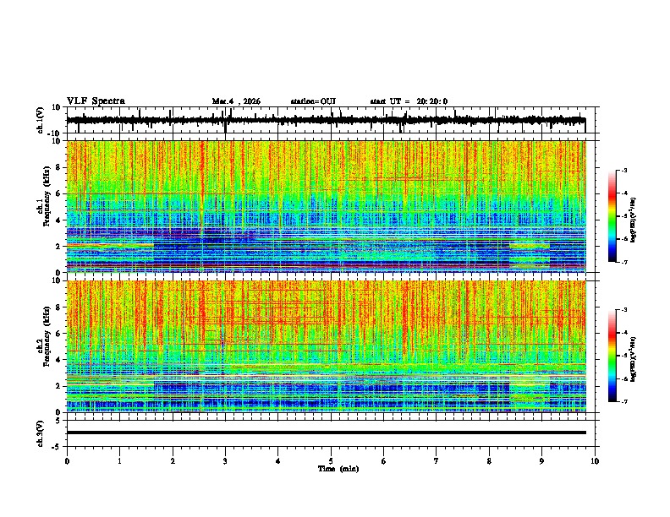Click the ch.2 spectrogram color bar
Image resolution: width=670 pixels, height=517 pixels.
coord(612,356)
